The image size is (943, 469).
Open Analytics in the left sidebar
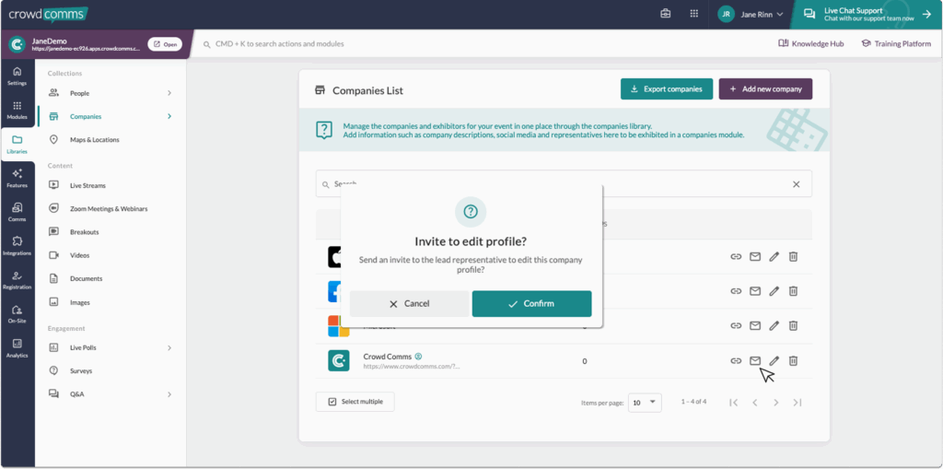[x=17, y=346]
